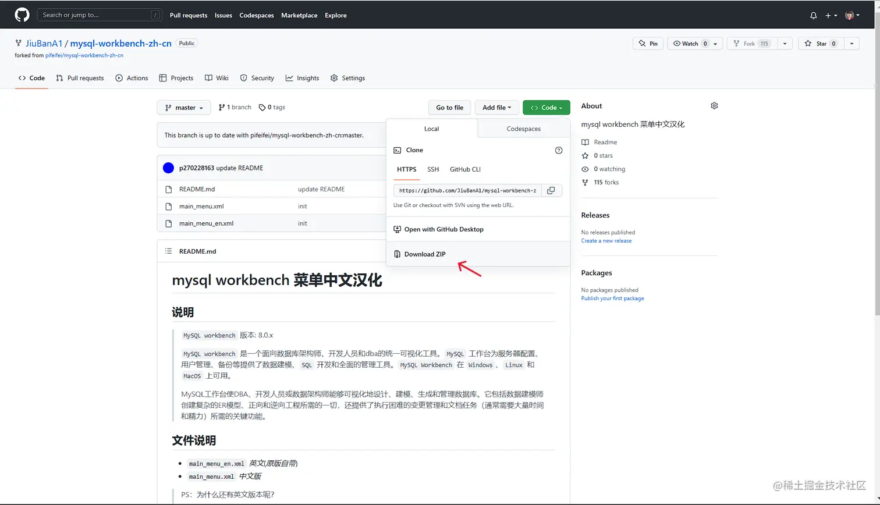Image resolution: width=880 pixels, height=505 pixels.
Task: Edit About details with gear icon
Action: (x=714, y=106)
